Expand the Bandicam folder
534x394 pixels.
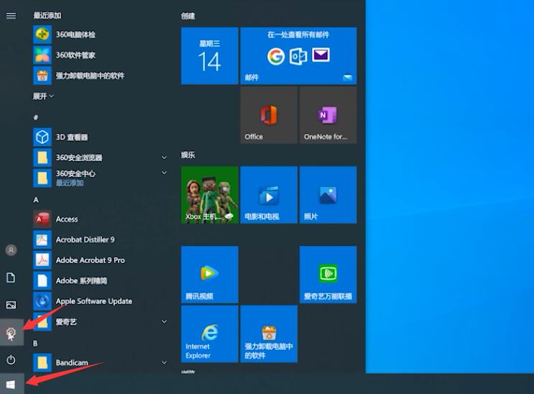coord(101,362)
